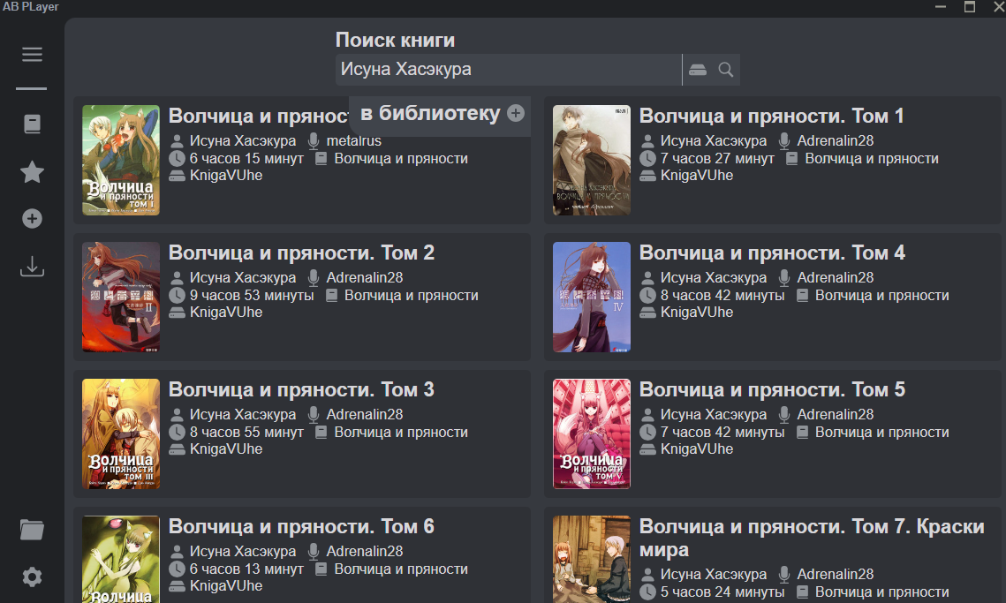Open the hamburger menu in the sidebar
This screenshot has height=603, width=1006.
point(32,55)
